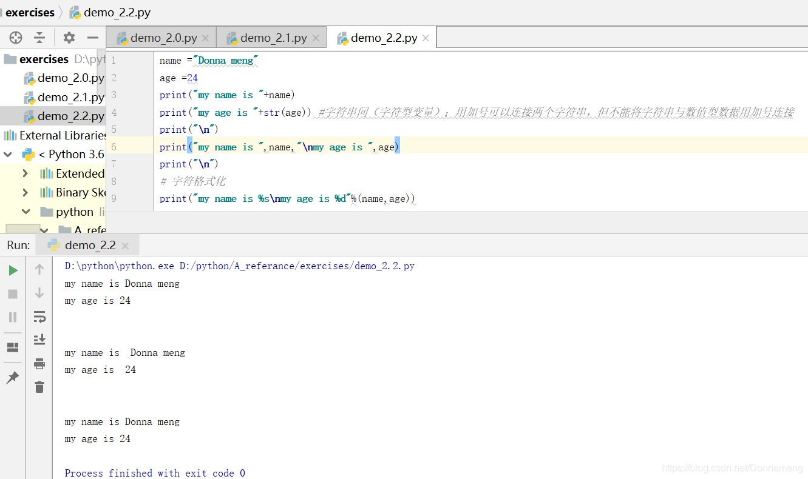This screenshot has width=808, height=479.
Task: Open the console link to demo_2.2.py path
Action: (x=297, y=266)
